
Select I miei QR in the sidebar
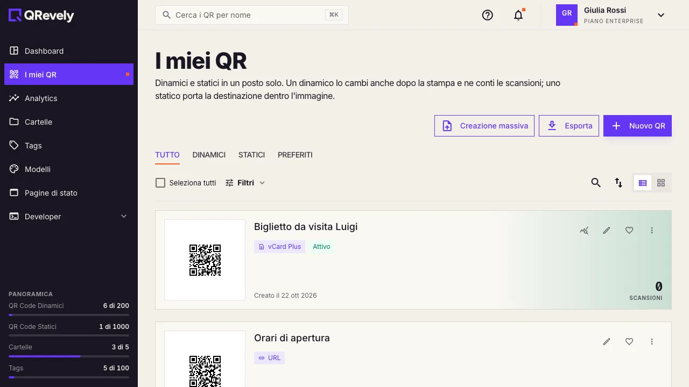[69, 75]
